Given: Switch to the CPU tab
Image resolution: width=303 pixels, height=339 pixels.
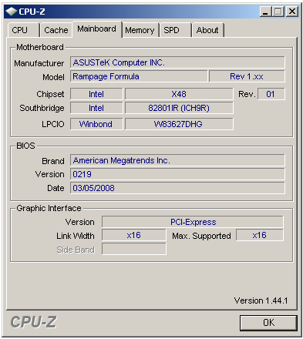Looking at the screenshot, I should 24,30.
